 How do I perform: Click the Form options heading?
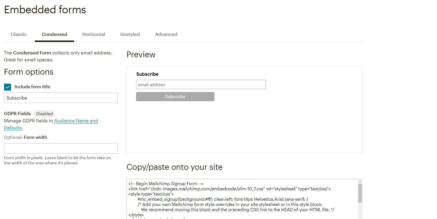[x=29, y=72]
